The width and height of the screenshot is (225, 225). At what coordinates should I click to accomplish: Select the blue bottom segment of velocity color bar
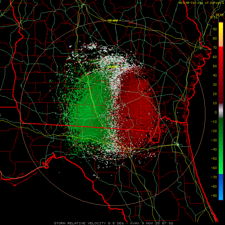(x=221, y=187)
